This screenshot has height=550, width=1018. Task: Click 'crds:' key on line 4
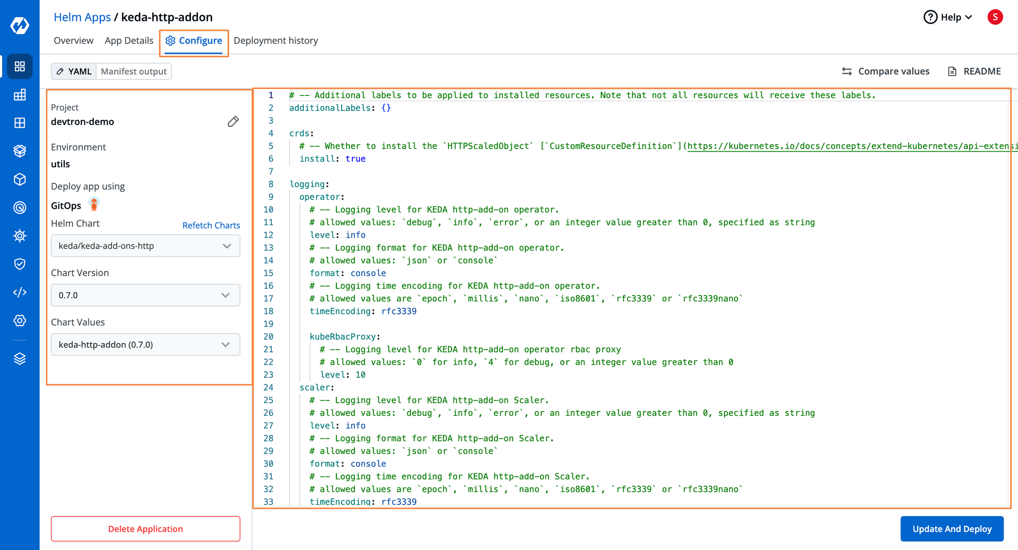[301, 134]
